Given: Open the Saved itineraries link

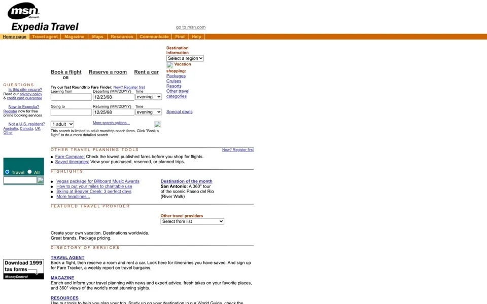Looking at the screenshot, I should (72, 162).
